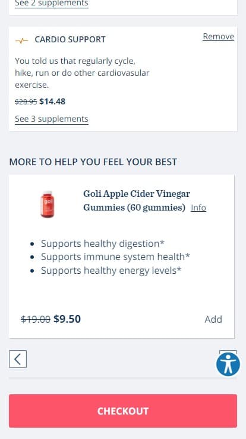
Task: Proceed with the Checkout button
Action: (123, 411)
